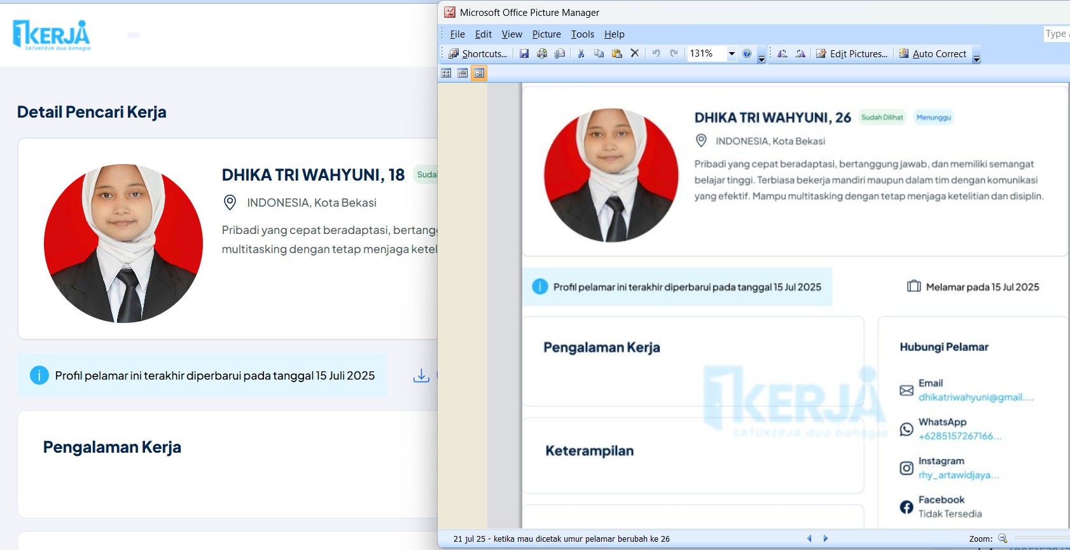1070x550 pixels.
Task: Open the 131% zoom level dropdown
Action: click(732, 54)
